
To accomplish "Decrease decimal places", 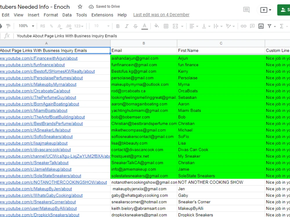I will 59,26.
